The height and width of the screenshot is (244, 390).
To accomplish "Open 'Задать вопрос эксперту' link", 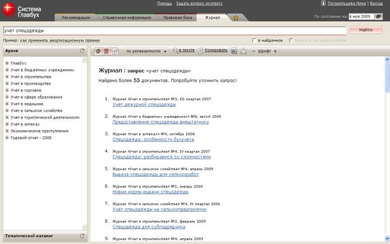I will [199, 3].
